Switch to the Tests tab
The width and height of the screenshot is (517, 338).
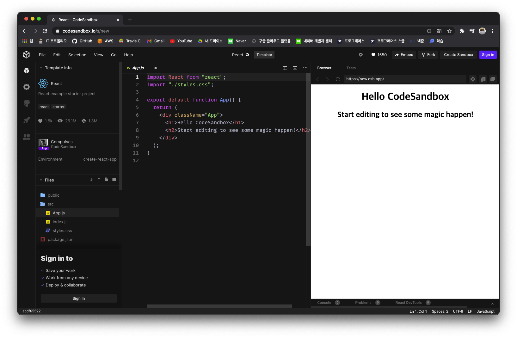coord(351,68)
